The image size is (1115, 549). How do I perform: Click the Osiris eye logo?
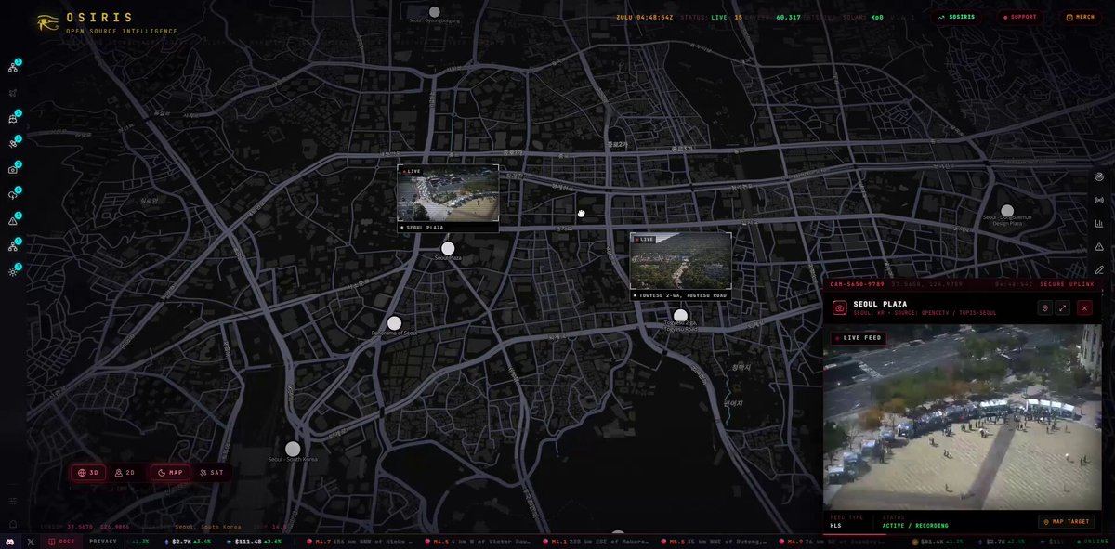click(47, 22)
